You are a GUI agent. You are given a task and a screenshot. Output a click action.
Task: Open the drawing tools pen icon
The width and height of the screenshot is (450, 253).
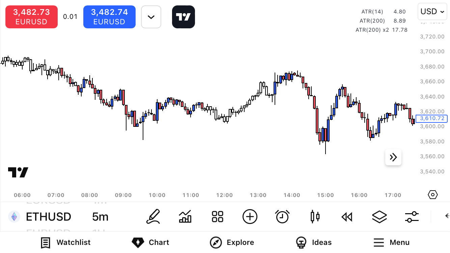click(x=153, y=216)
